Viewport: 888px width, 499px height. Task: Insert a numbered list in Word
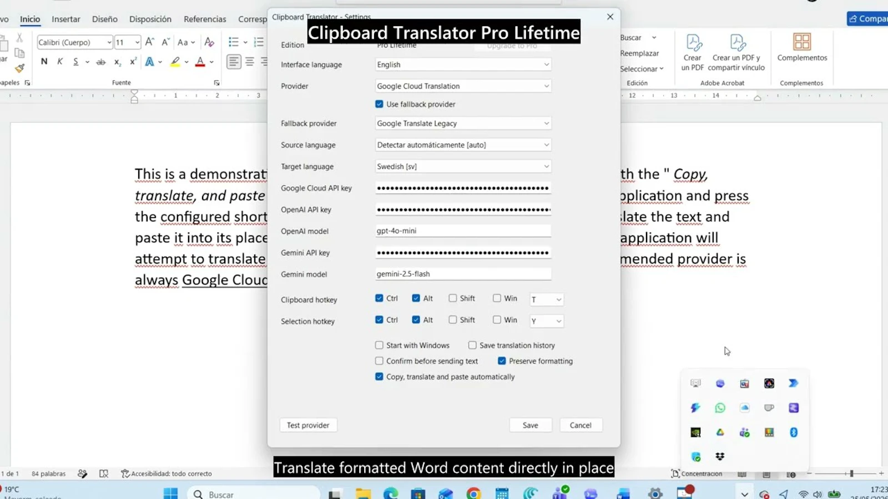coord(259,42)
